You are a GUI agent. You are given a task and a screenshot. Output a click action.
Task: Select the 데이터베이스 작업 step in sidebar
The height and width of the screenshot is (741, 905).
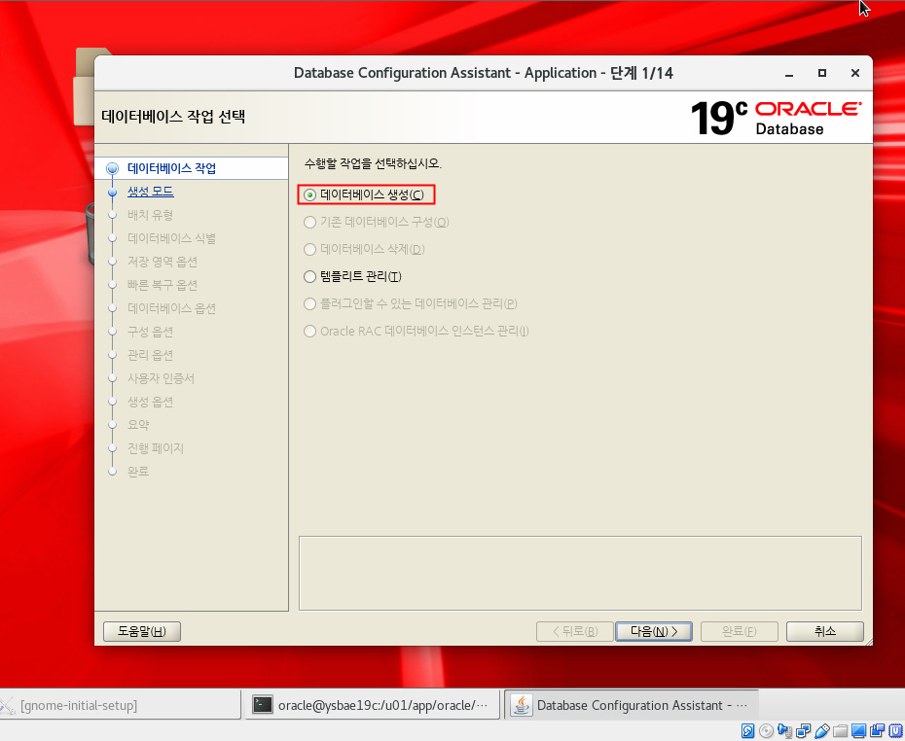[171, 168]
